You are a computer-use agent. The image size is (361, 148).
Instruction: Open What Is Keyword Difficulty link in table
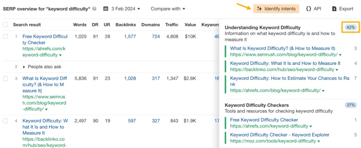tap(45, 85)
